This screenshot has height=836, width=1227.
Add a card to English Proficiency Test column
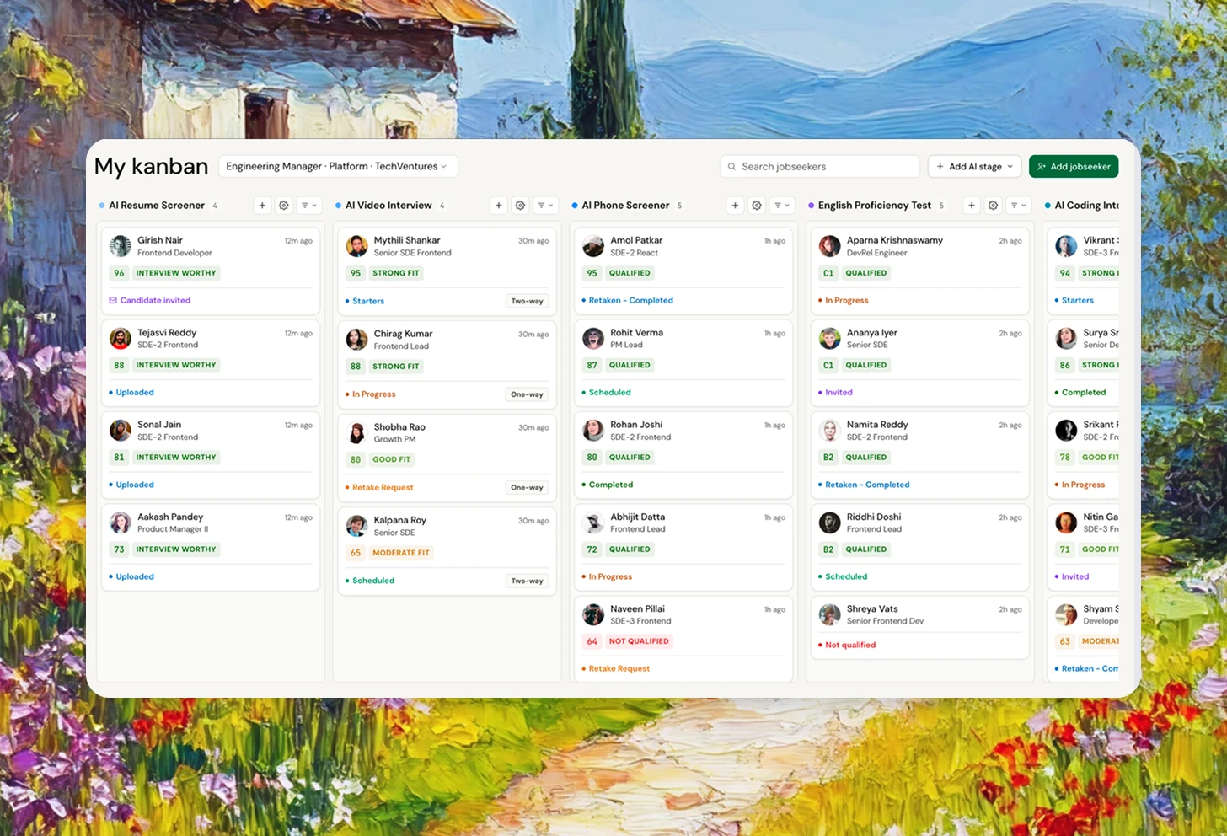[x=972, y=206]
